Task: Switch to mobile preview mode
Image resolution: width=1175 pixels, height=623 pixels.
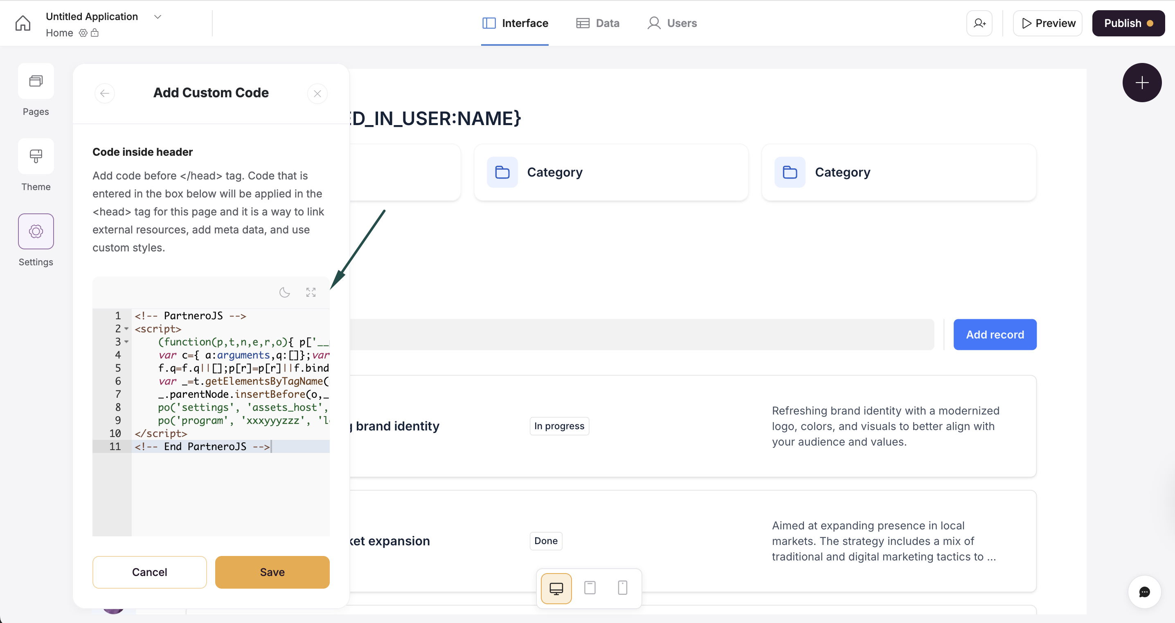Action: pos(623,588)
